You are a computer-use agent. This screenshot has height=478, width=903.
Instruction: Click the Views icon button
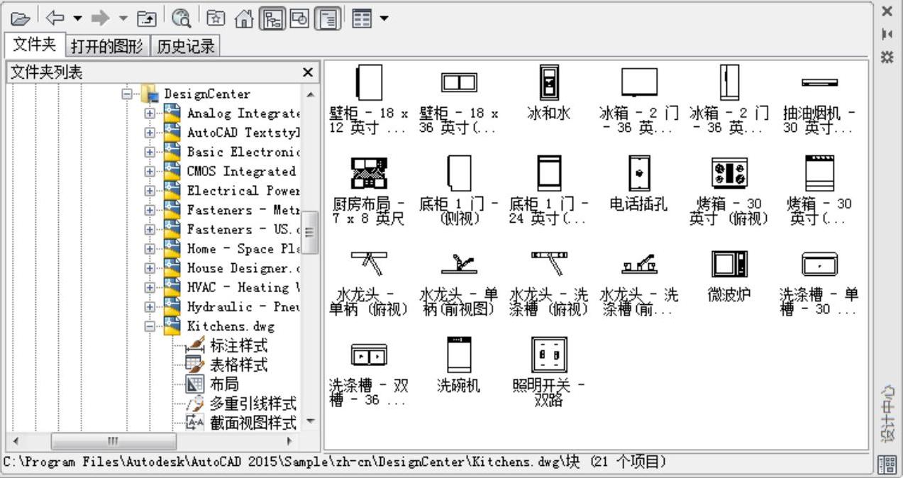coord(362,17)
